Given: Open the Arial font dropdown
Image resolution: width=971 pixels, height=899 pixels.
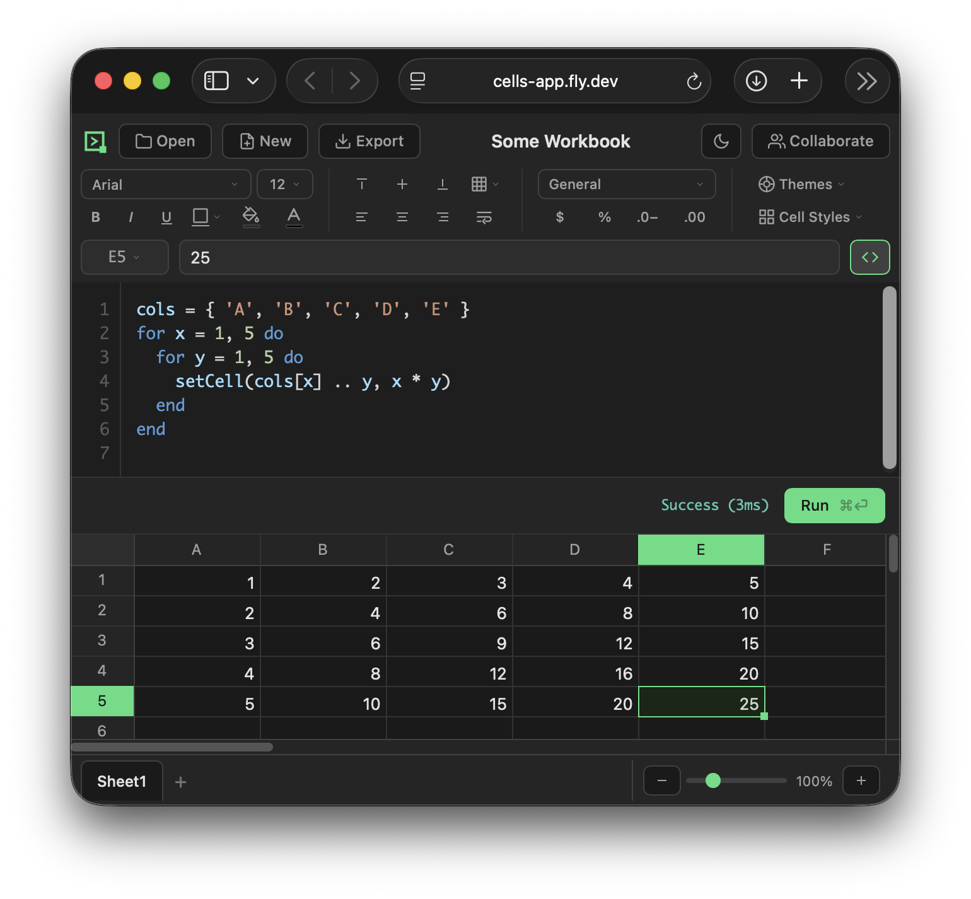Looking at the screenshot, I should coord(166,184).
